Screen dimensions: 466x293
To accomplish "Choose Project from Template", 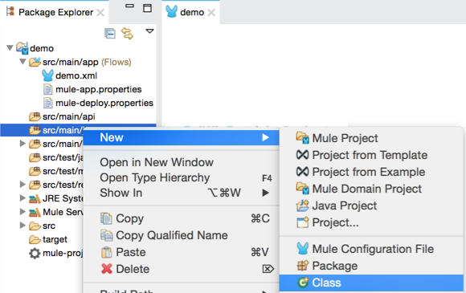I will [x=370, y=155].
